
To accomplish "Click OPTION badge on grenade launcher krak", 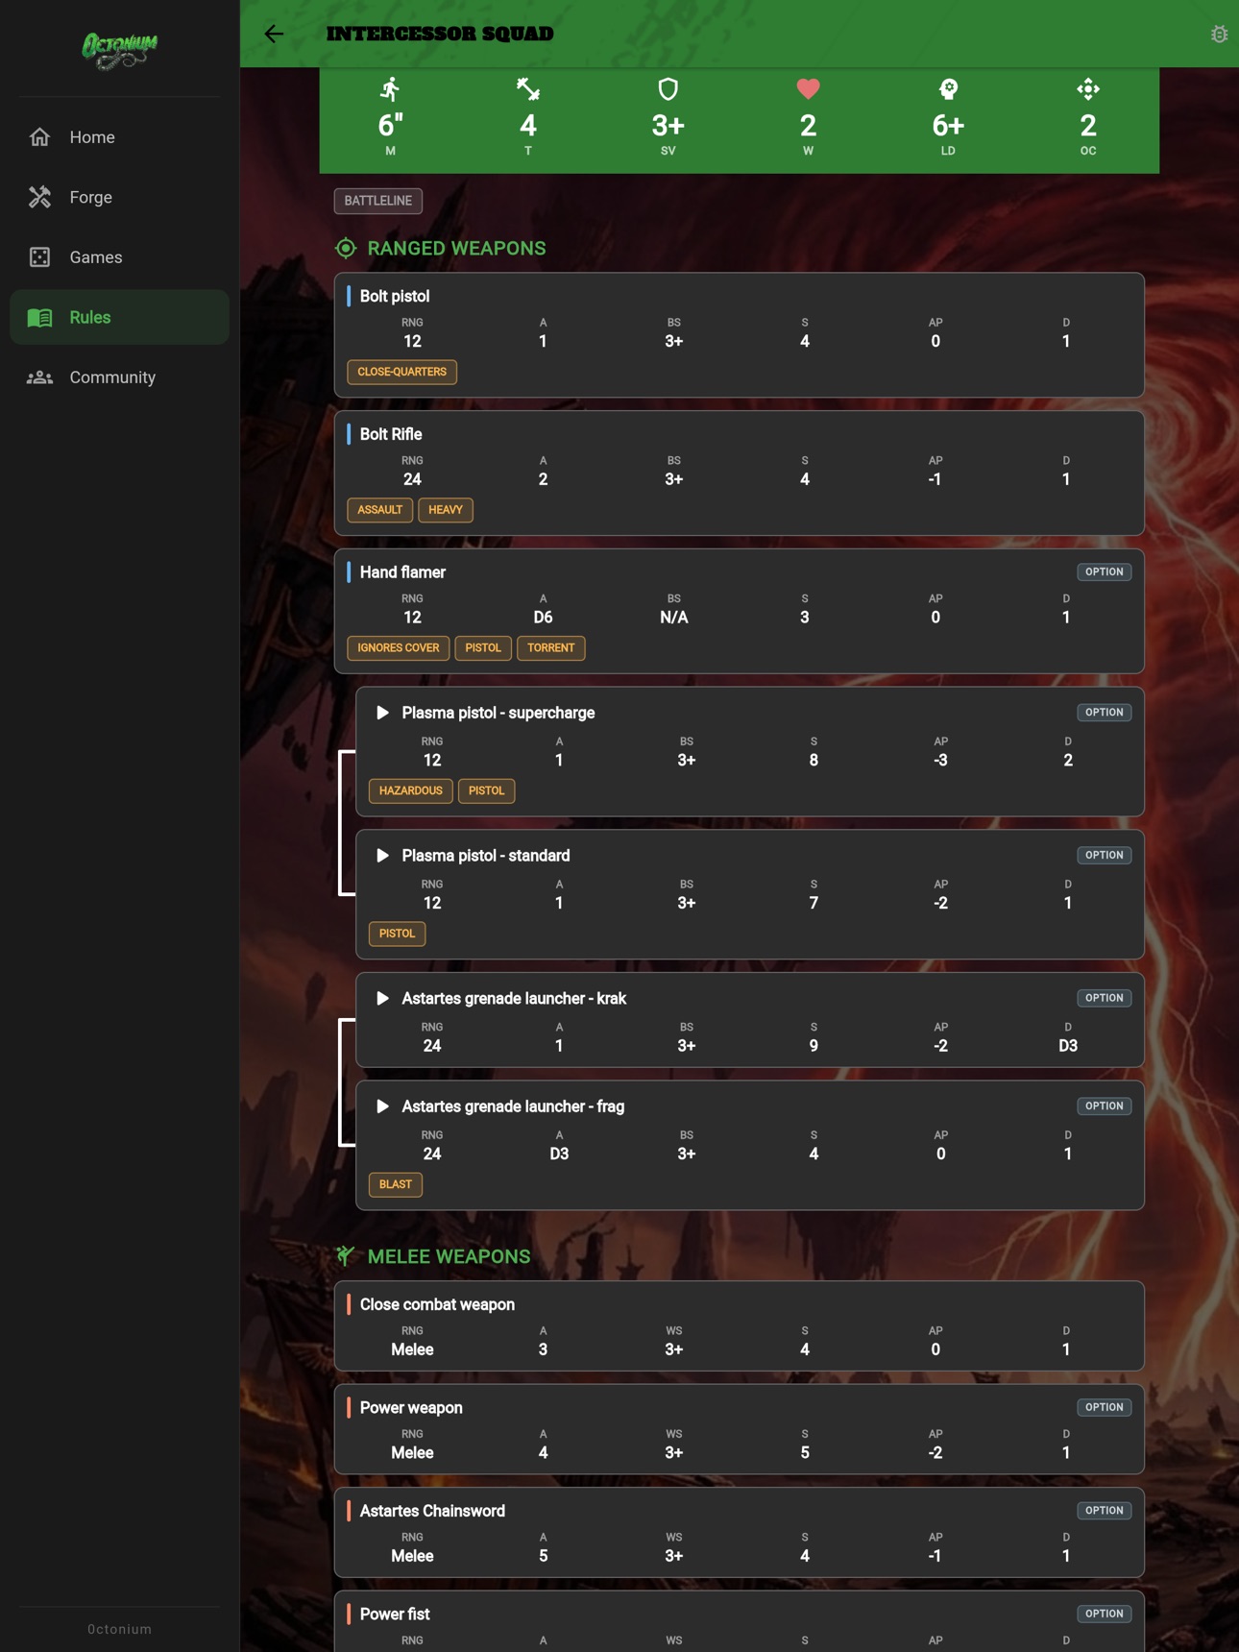I will coord(1105,998).
